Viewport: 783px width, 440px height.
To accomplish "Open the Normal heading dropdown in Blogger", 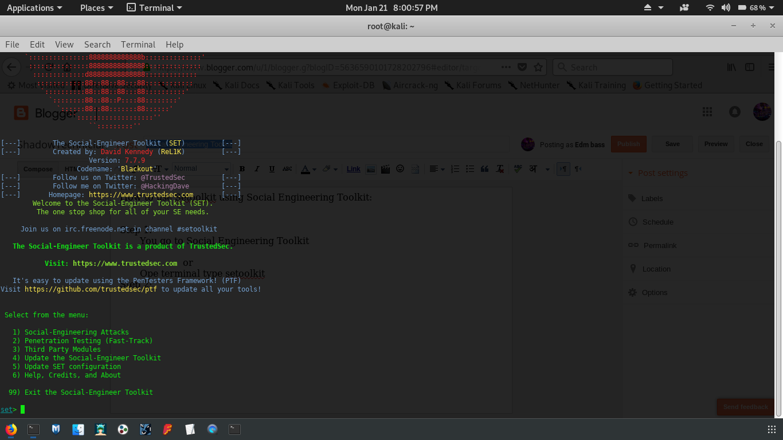I will 201,168.
